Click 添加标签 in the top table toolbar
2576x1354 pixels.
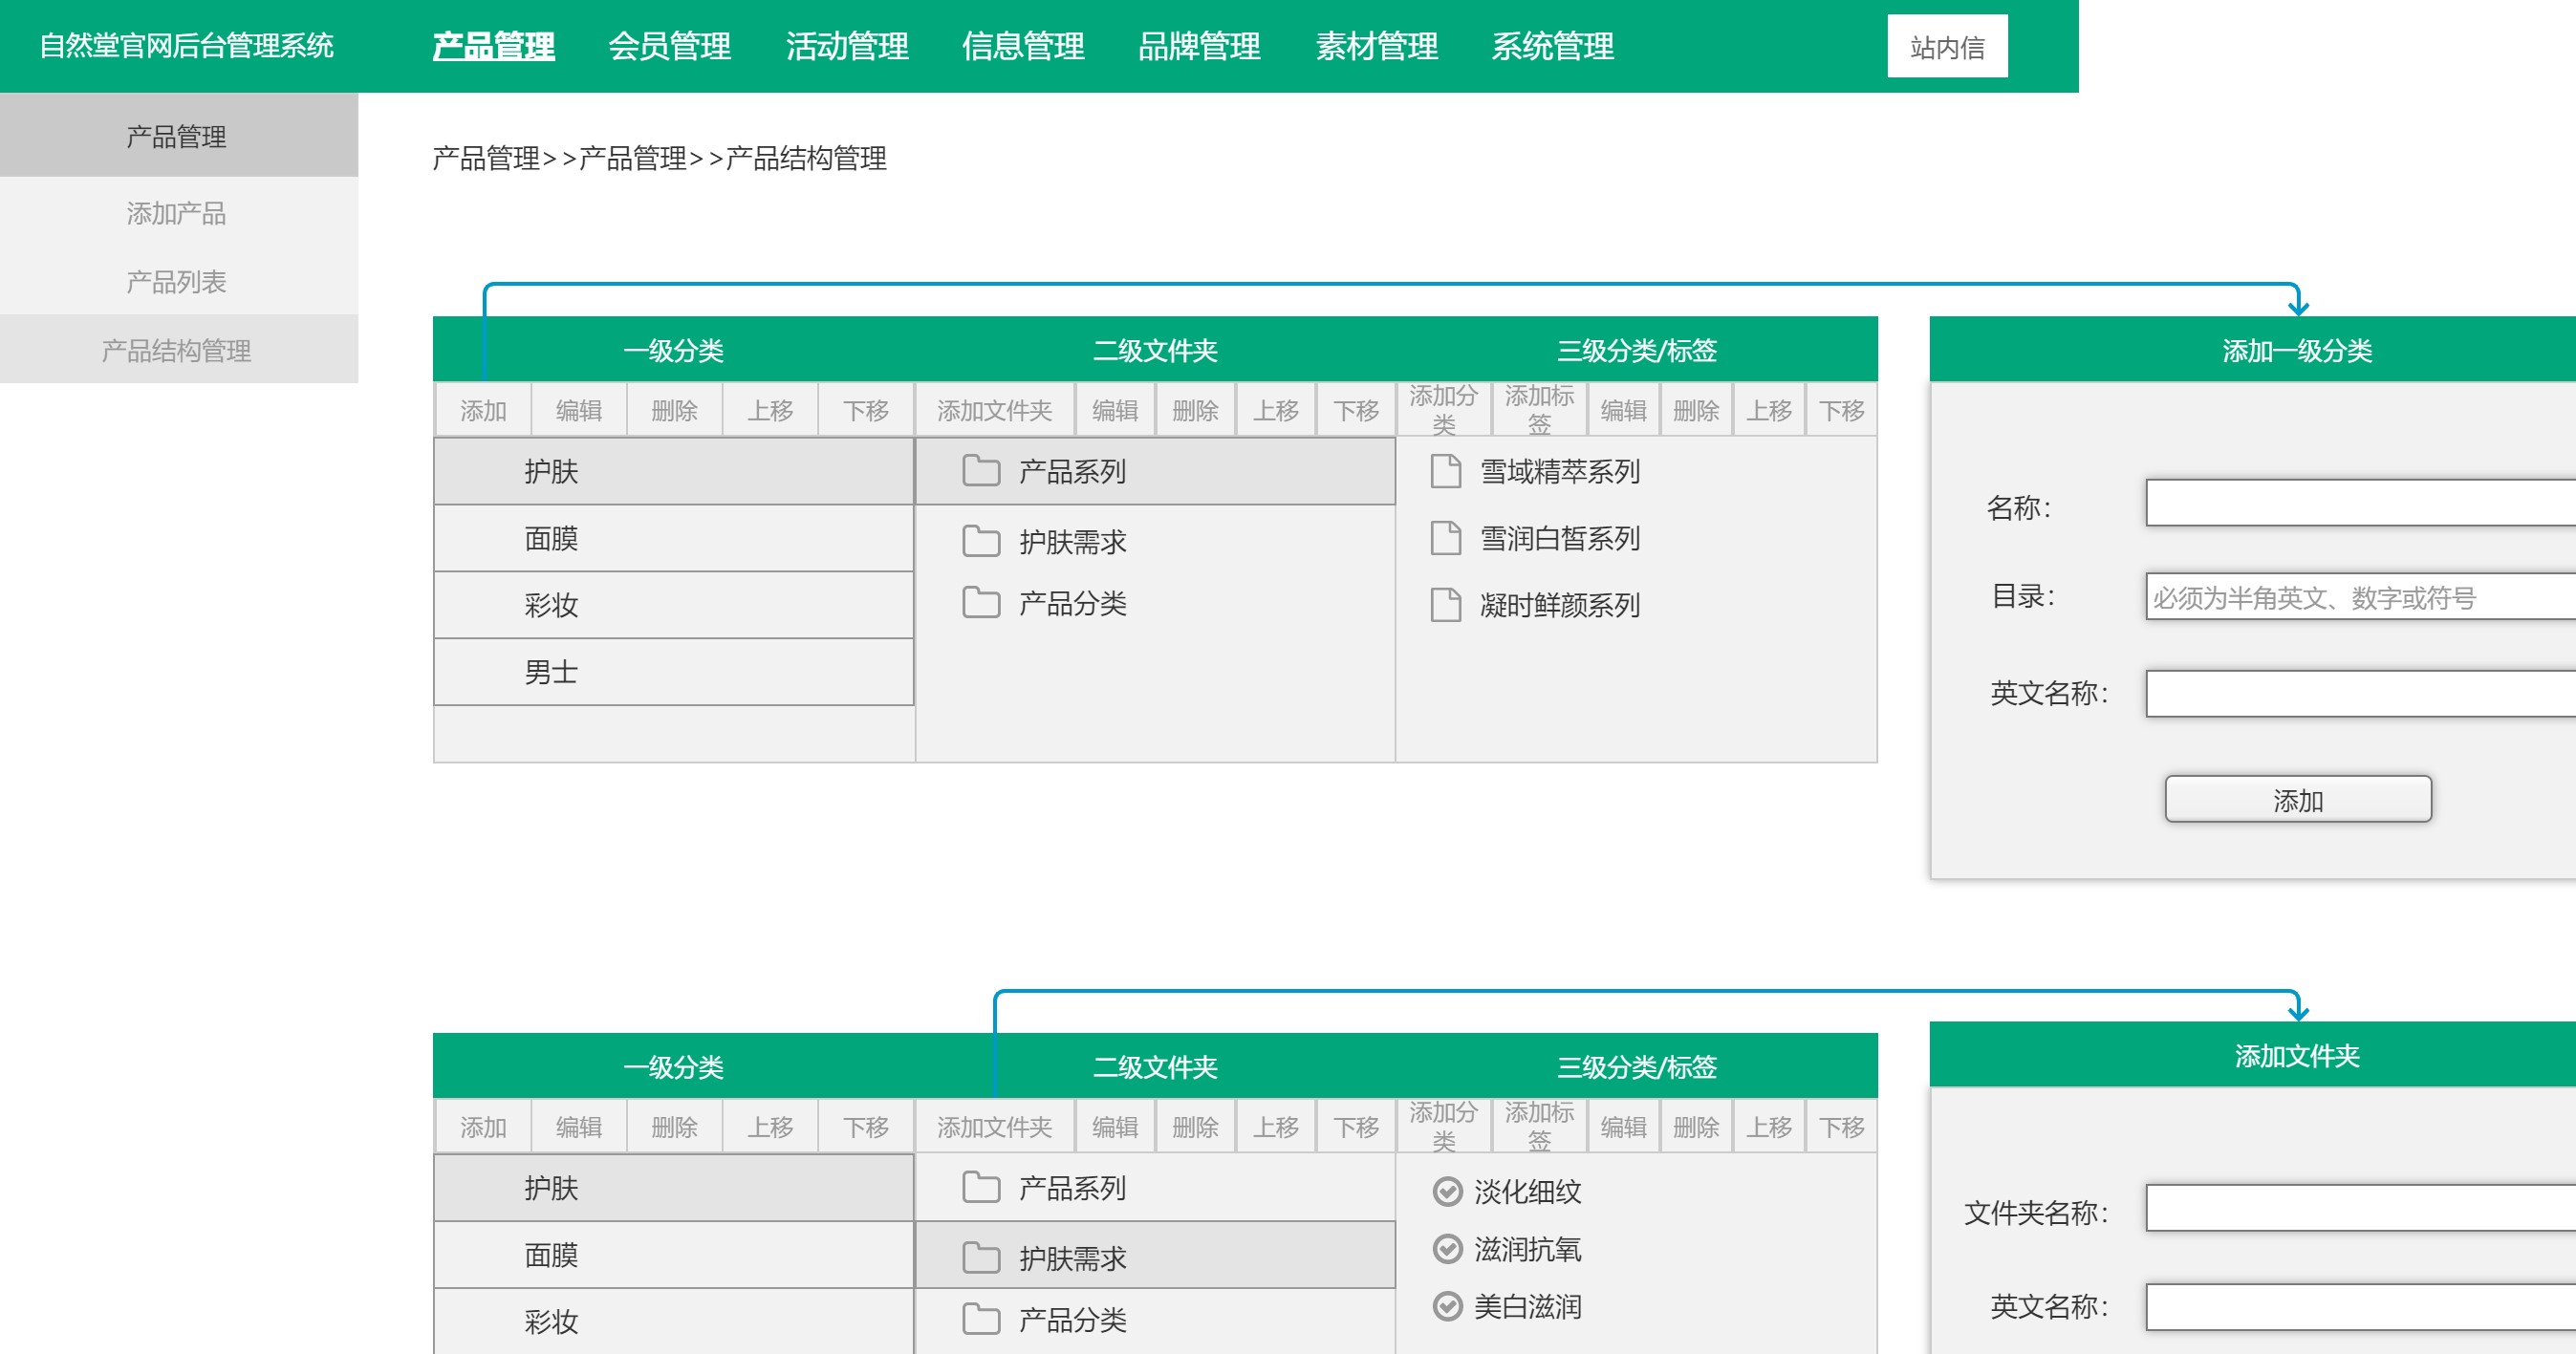click(1539, 410)
